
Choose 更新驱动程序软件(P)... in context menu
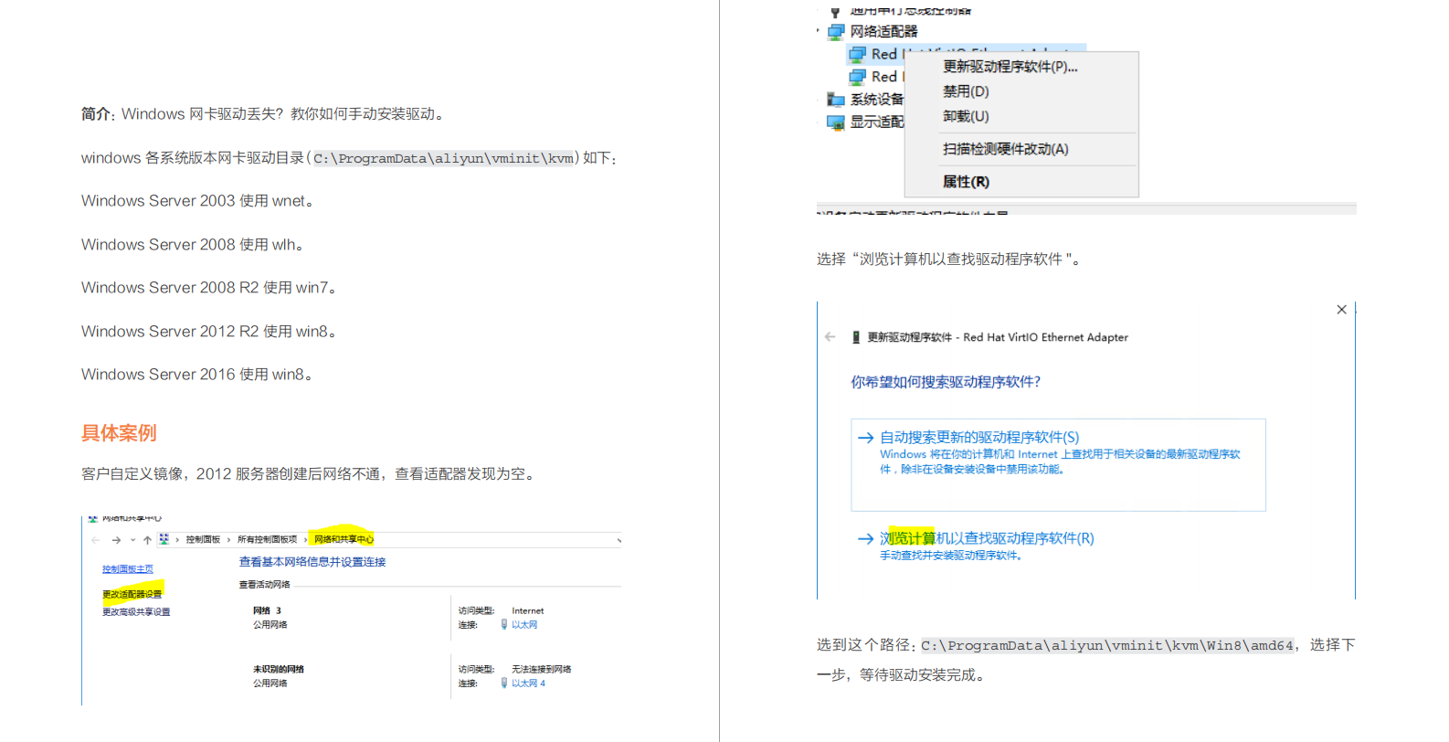click(1010, 67)
